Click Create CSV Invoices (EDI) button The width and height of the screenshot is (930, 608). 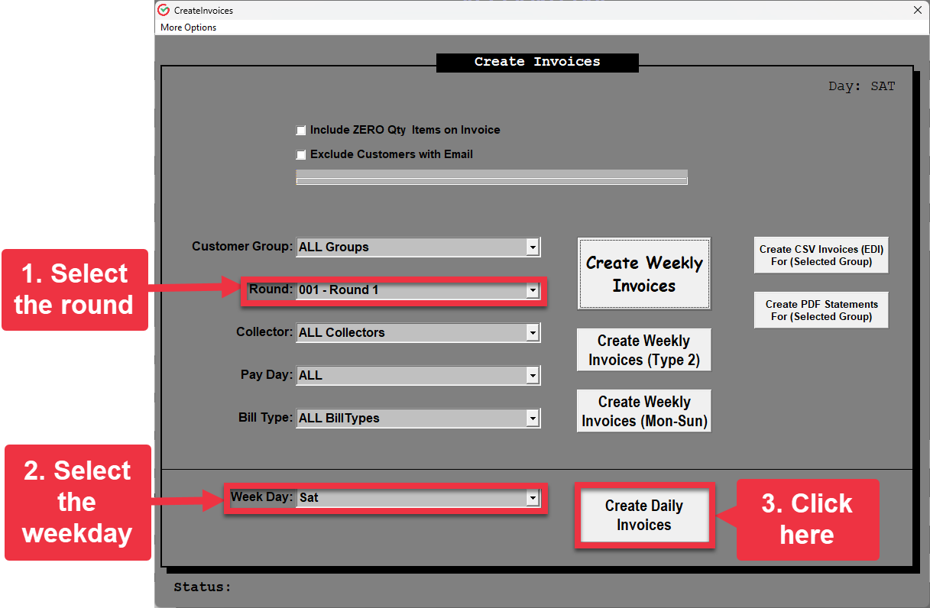tap(821, 255)
